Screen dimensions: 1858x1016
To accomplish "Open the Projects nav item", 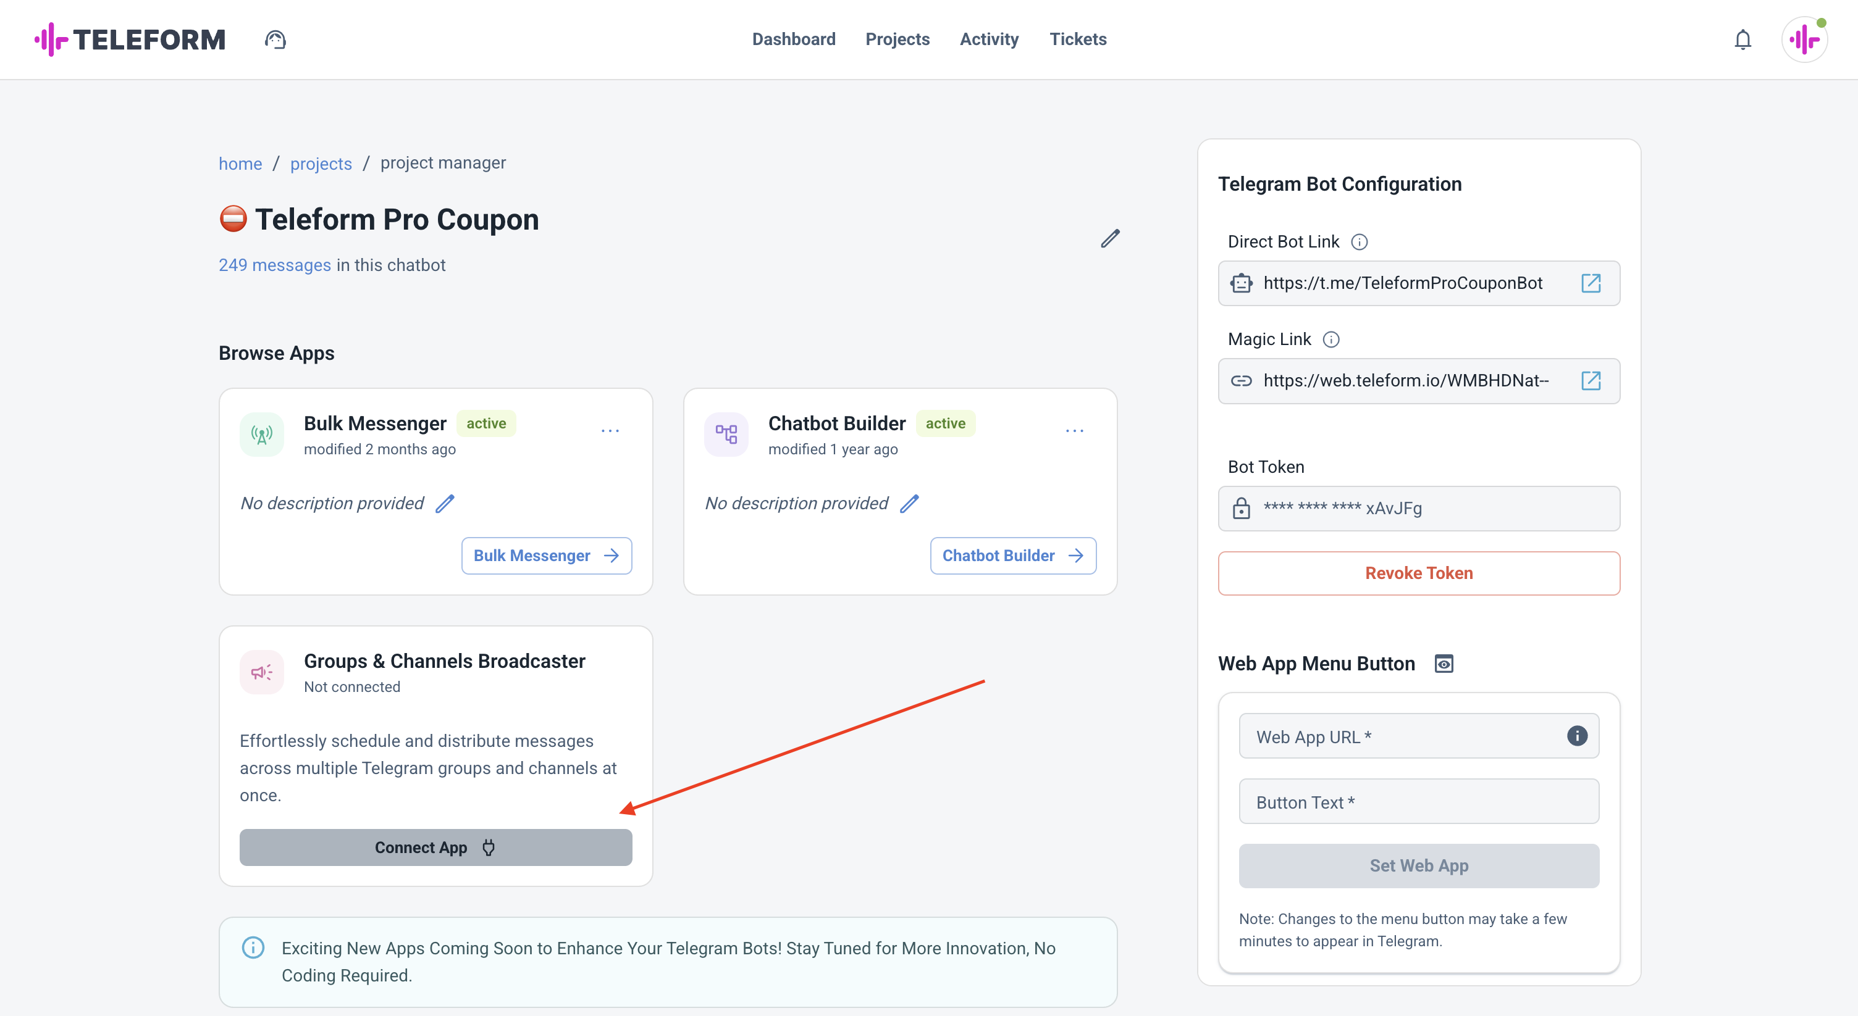I will (x=897, y=40).
